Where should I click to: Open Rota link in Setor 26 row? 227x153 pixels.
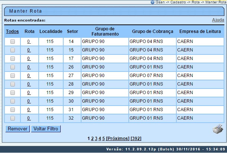pyautogui.click(x=29, y=67)
